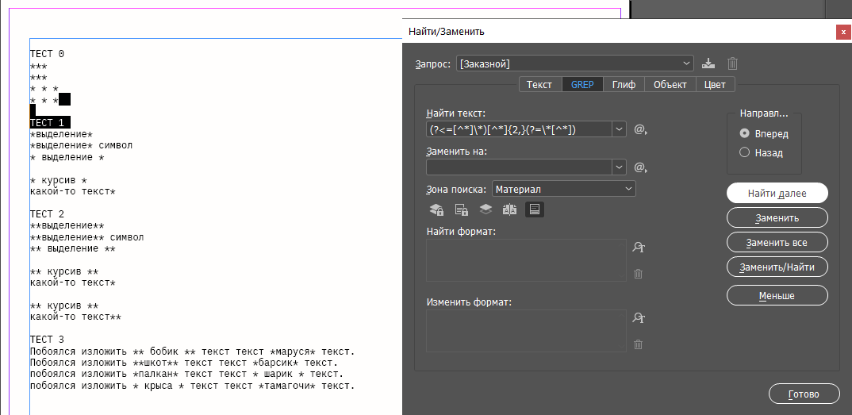Clear Найти формат with its trash icon

pyautogui.click(x=638, y=274)
